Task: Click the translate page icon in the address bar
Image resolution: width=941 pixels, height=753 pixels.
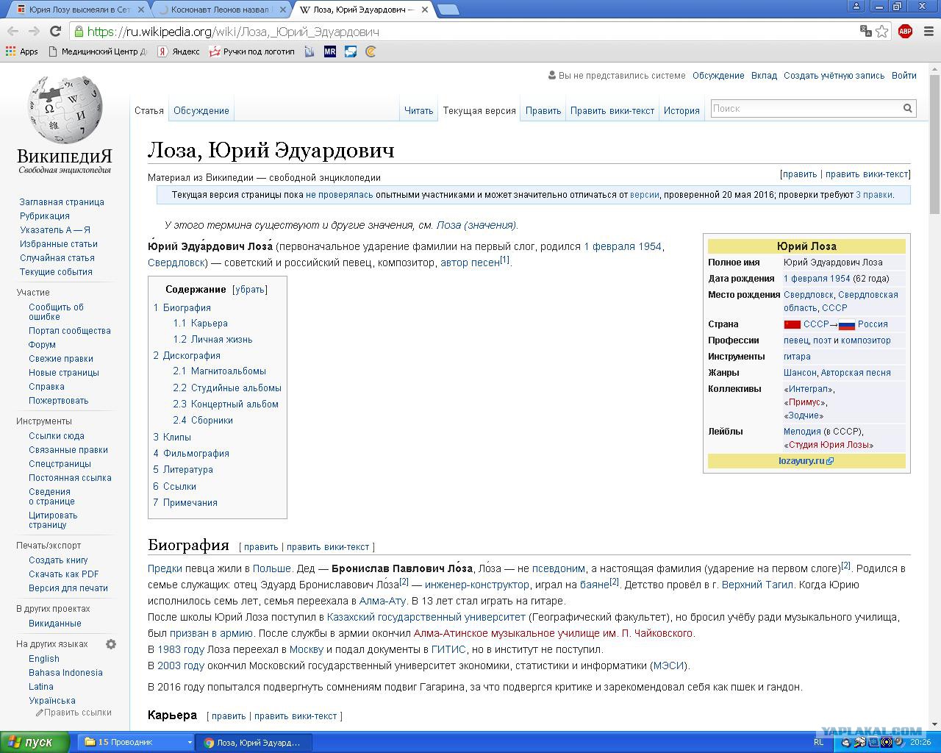Action: click(x=866, y=31)
